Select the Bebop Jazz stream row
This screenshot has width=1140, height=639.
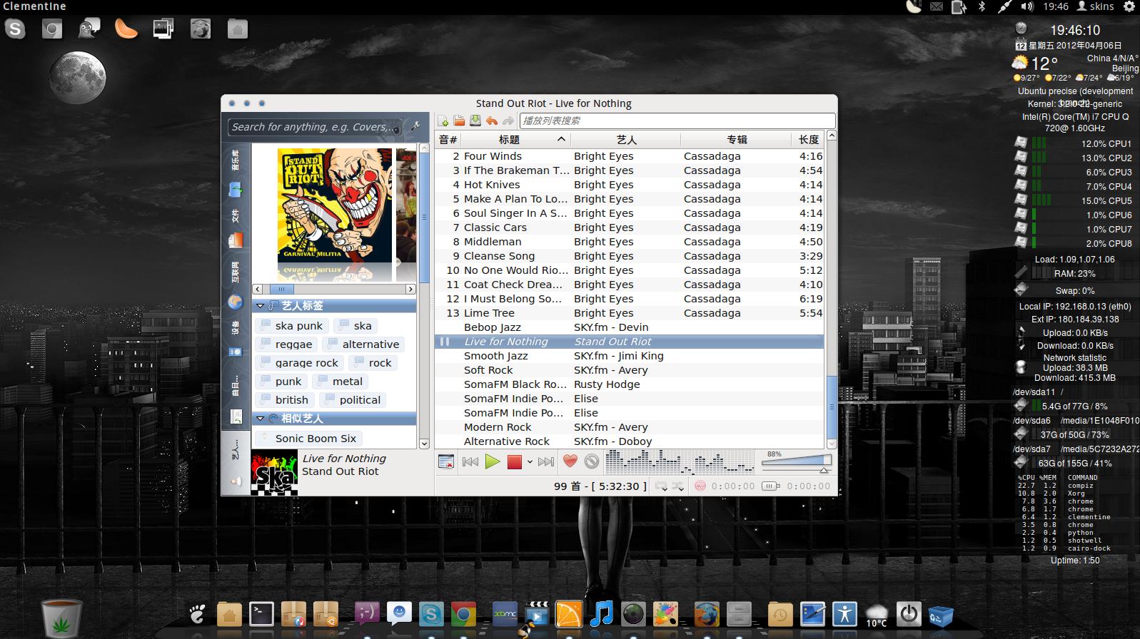[x=630, y=327]
